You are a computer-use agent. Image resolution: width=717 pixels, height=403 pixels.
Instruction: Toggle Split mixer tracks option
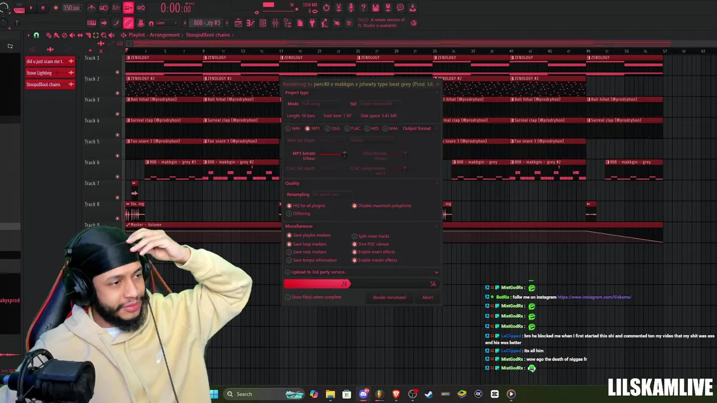pyautogui.click(x=370, y=236)
